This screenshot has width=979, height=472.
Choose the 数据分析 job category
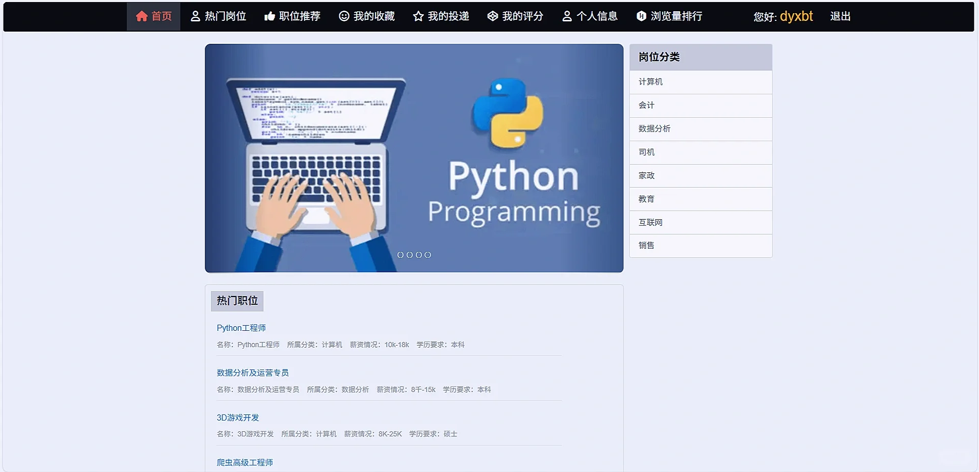pyautogui.click(x=701, y=129)
